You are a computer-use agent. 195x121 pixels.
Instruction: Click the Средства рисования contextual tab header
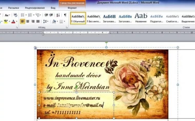pyautogui.click(x=72, y=3)
